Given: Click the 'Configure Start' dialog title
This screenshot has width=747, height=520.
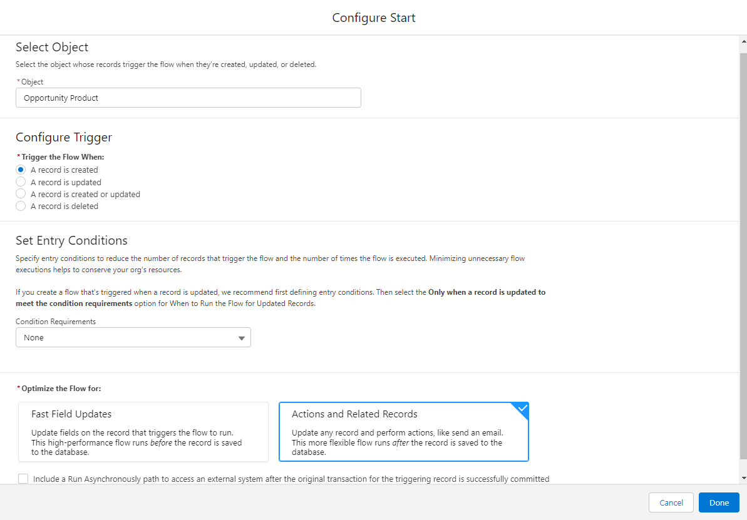Looking at the screenshot, I should pos(373,18).
